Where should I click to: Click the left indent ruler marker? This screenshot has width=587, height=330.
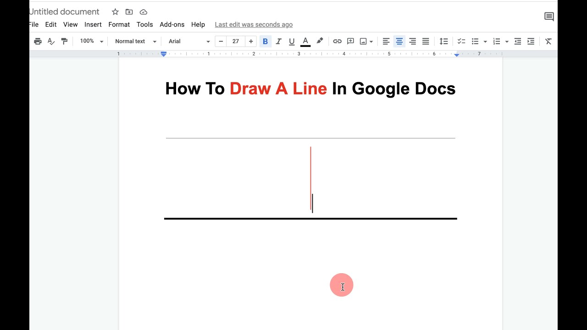[164, 54]
